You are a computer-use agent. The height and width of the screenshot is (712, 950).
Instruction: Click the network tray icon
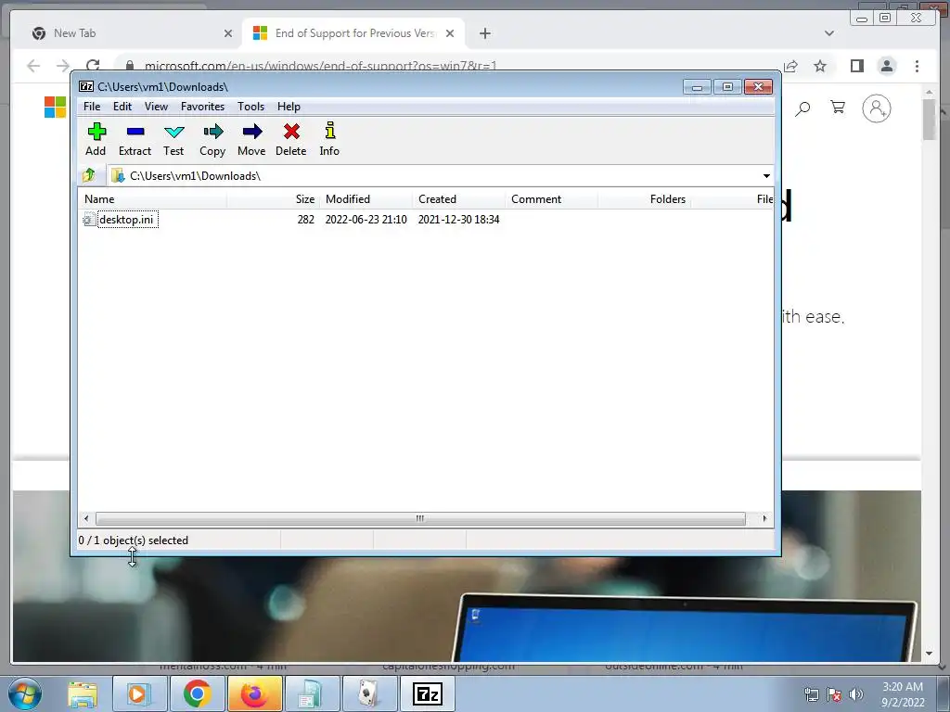point(811,694)
